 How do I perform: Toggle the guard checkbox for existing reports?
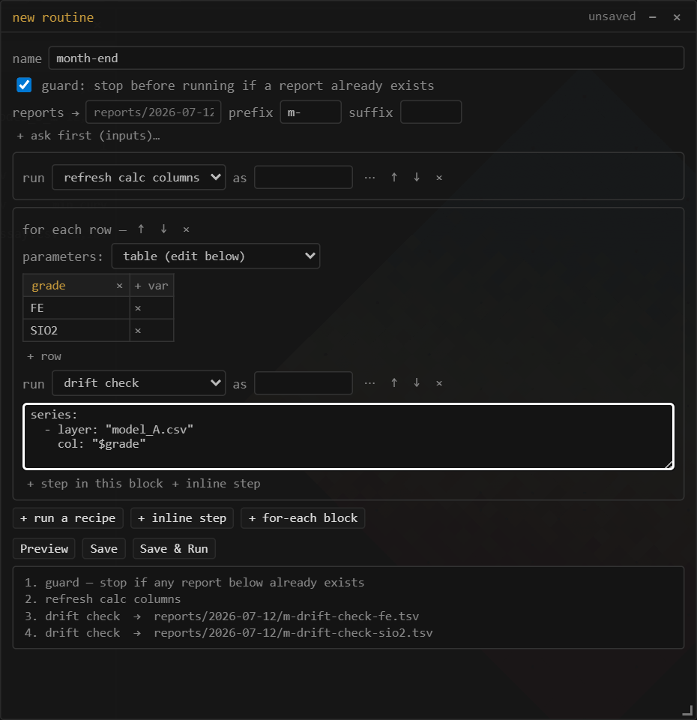(24, 85)
